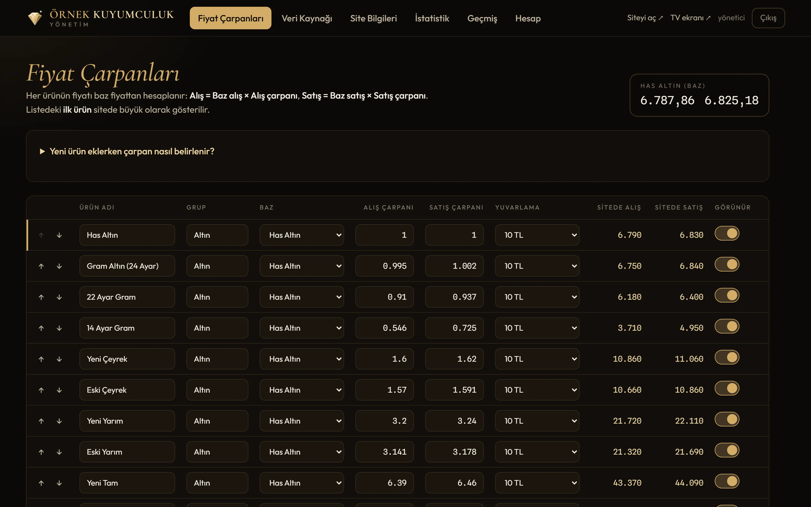
Task: Click the diamond logo icon
Action: coord(35,18)
